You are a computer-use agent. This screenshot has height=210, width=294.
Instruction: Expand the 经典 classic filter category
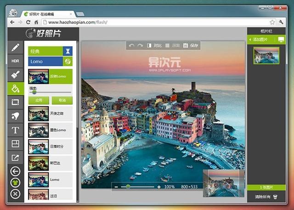[50, 51]
